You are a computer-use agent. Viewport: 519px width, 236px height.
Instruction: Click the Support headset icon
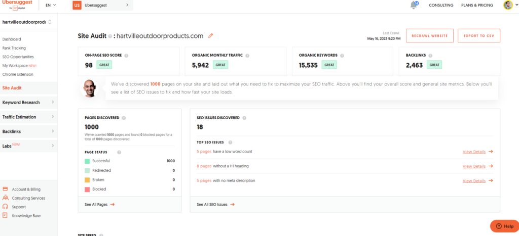5,207
